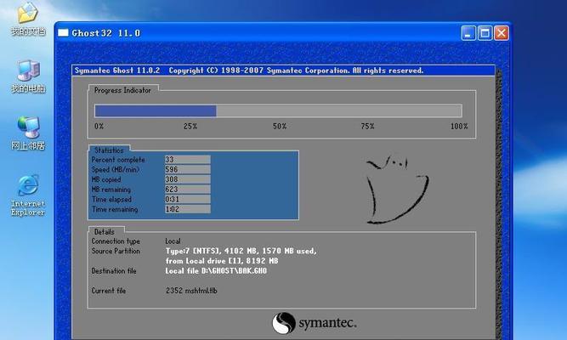This screenshot has height=340, width=567.
Task: Click the Source Partition label
Action: click(116, 251)
